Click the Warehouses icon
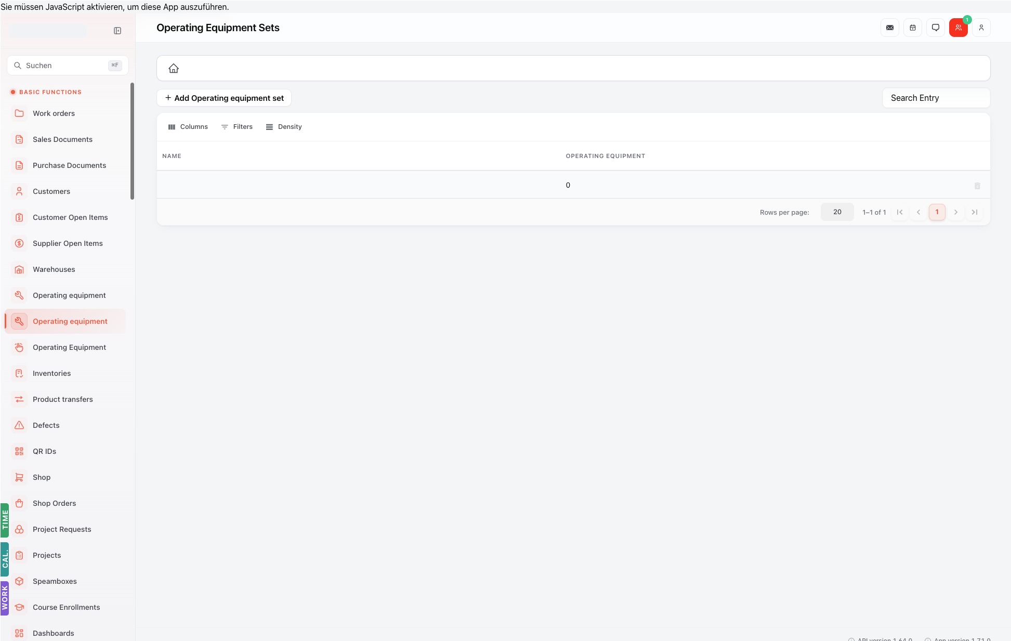1011x641 pixels. 19,269
